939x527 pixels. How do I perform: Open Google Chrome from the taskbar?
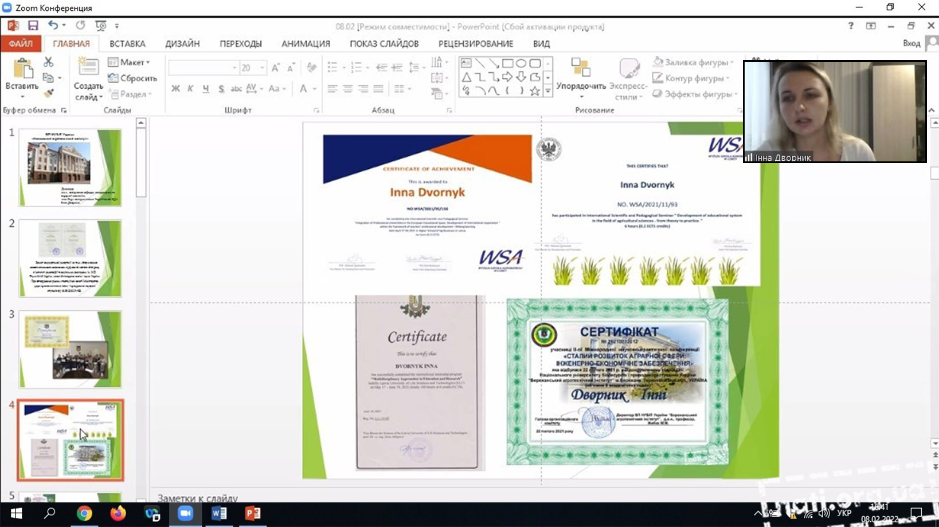coord(84,513)
